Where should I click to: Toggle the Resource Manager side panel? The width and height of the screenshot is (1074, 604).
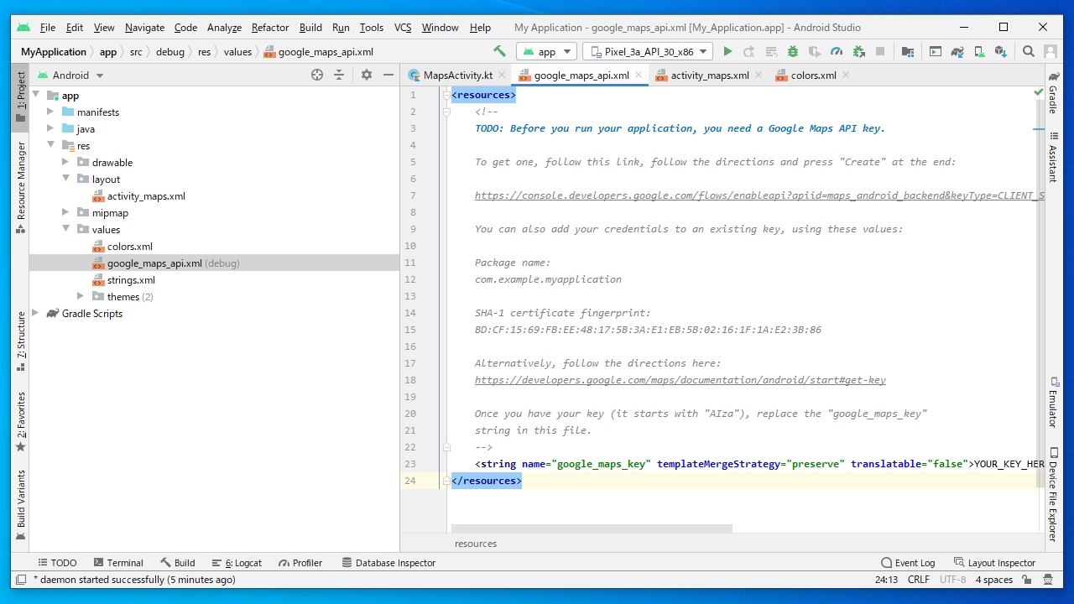[x=21, y=187]
